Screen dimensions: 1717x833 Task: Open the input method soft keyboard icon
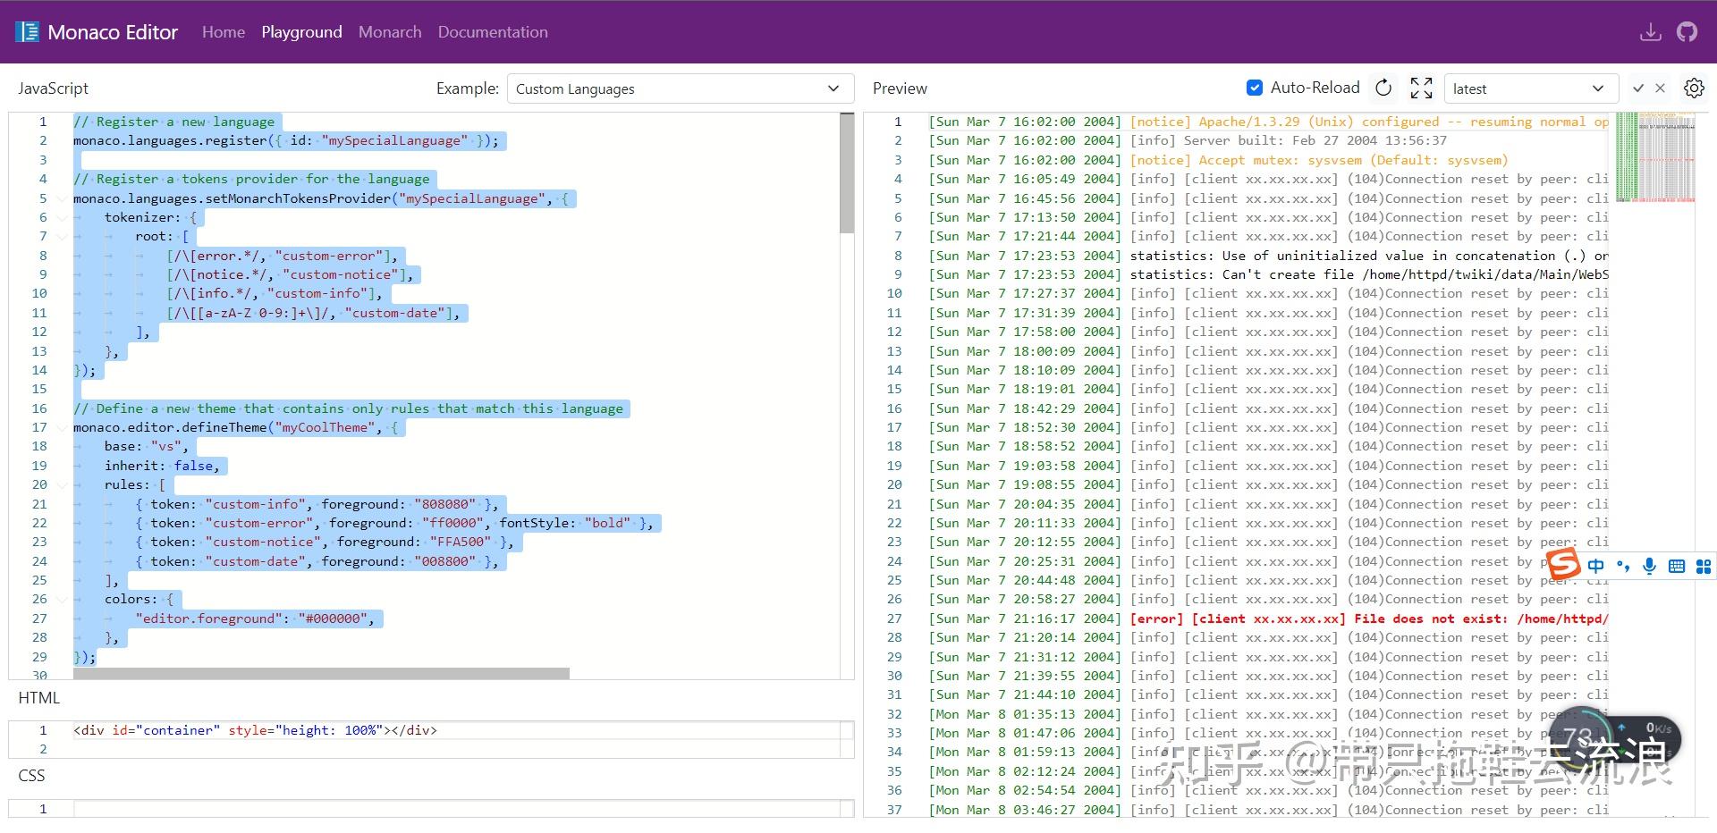1677,566
